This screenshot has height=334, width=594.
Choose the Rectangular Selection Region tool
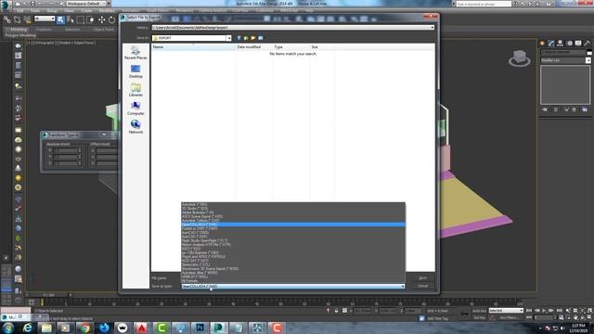coord(81,19)
